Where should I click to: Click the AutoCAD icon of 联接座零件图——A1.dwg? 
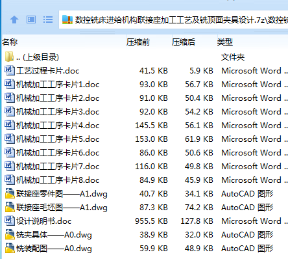(10, 193)
